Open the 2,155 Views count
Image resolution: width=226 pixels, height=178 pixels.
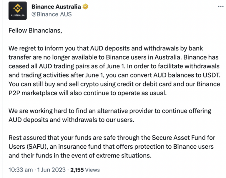pyautogui.click(x=85, y=169)
